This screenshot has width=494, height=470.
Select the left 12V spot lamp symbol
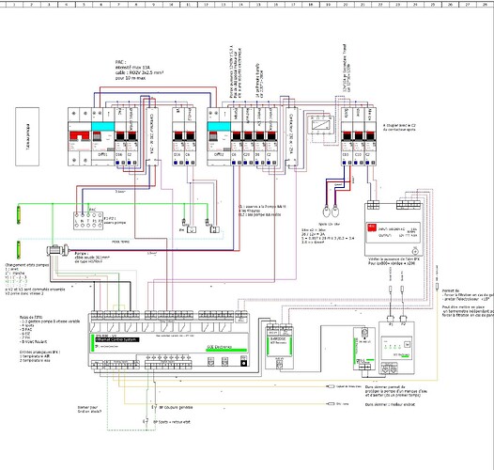click(x=327, y=211)
